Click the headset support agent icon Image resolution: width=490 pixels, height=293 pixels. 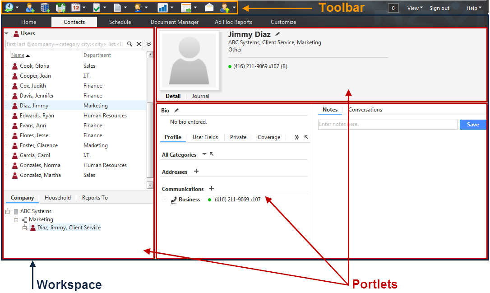(x=138, y=8)
